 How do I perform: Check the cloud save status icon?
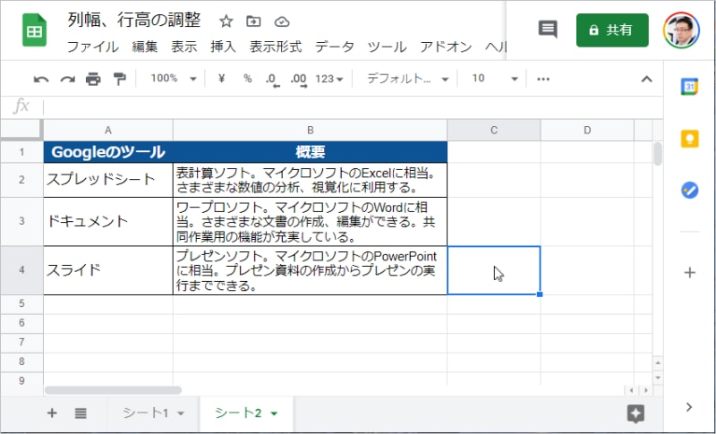point(282,21)
